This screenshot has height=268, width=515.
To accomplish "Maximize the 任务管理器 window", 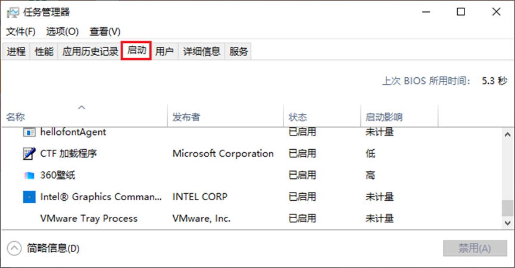I will coord(461,12).
